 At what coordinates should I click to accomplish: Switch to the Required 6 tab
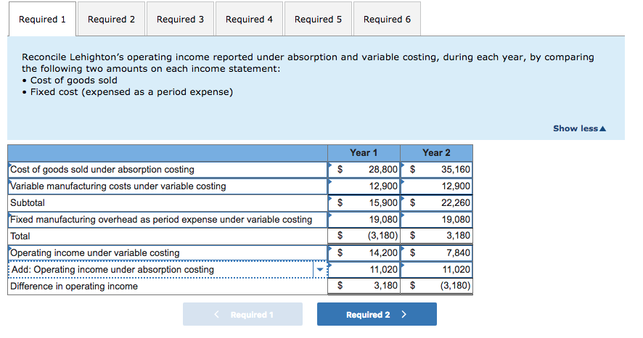[387, 20]
